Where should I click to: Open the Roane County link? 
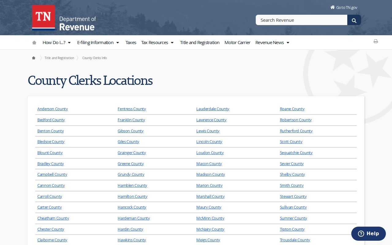click(292, 109)
